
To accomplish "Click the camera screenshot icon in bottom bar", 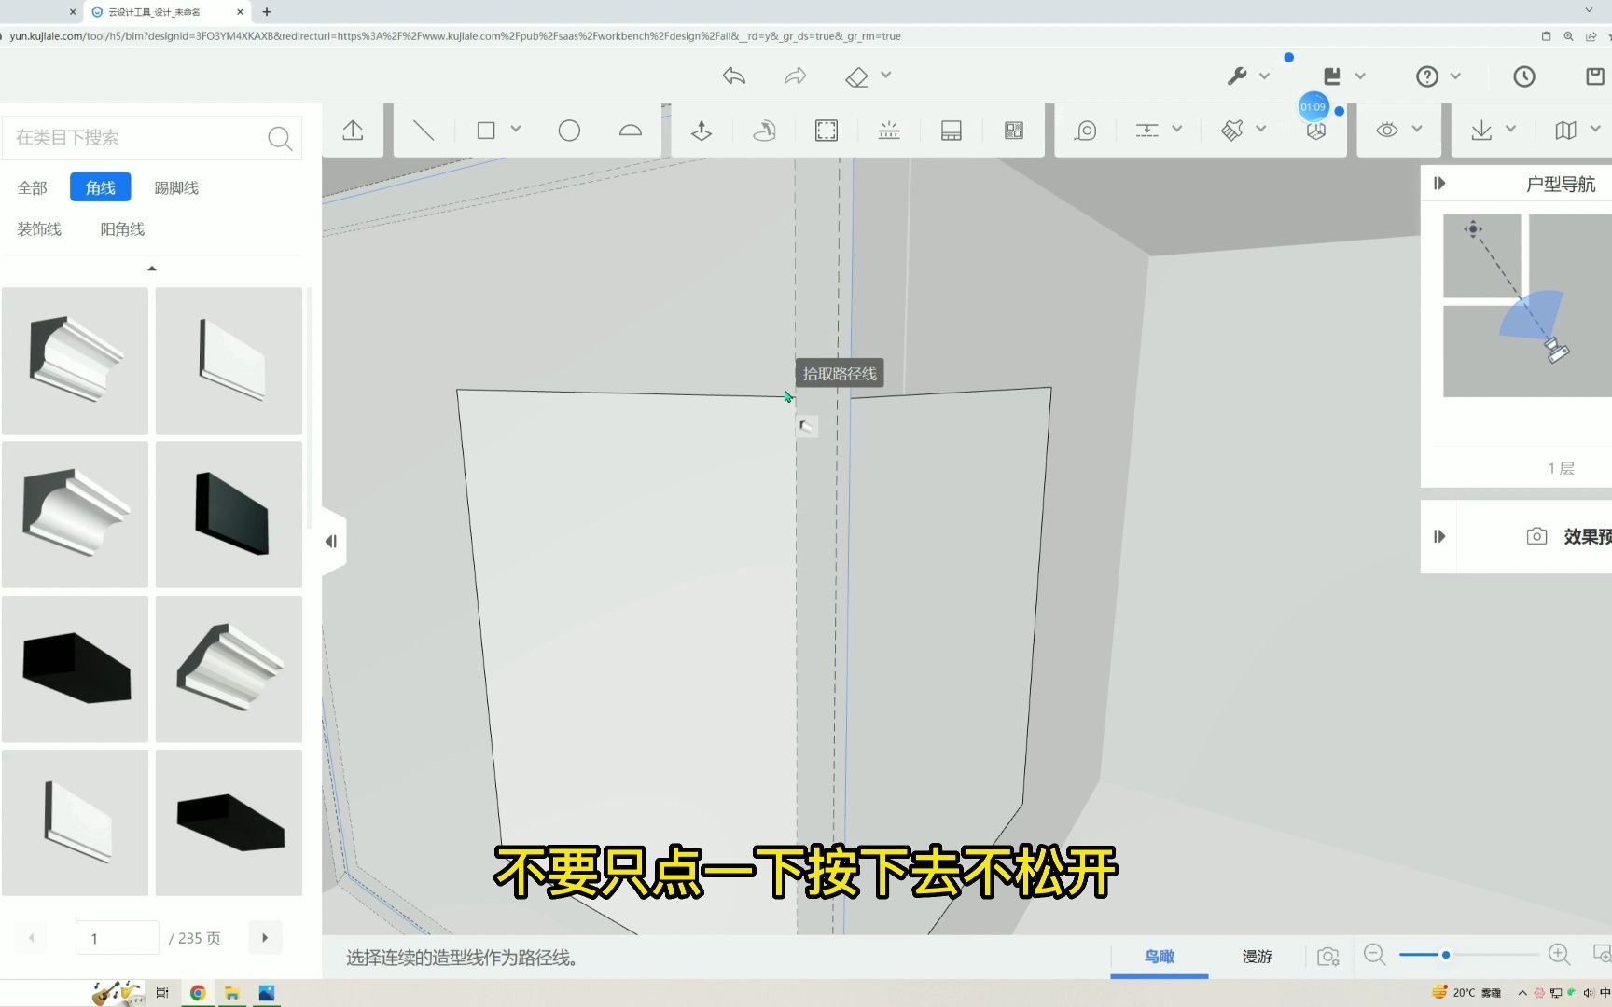I will [1328, 957].
